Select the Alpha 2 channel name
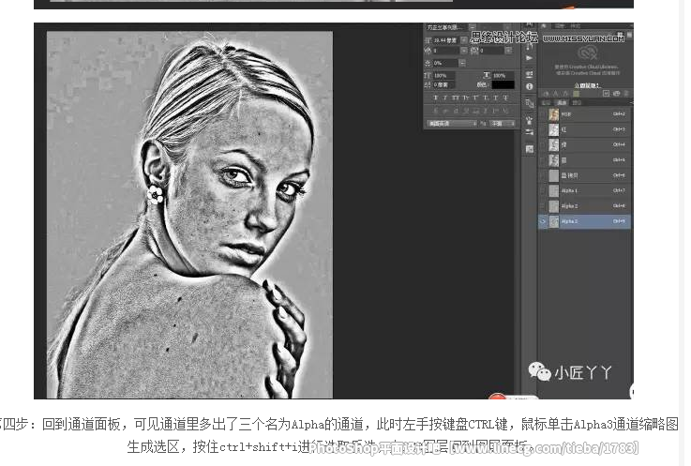The image size is (691, 466). 569,206
